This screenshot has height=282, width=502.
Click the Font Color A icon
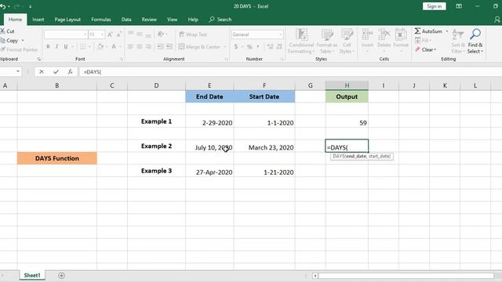pos(114,47)
